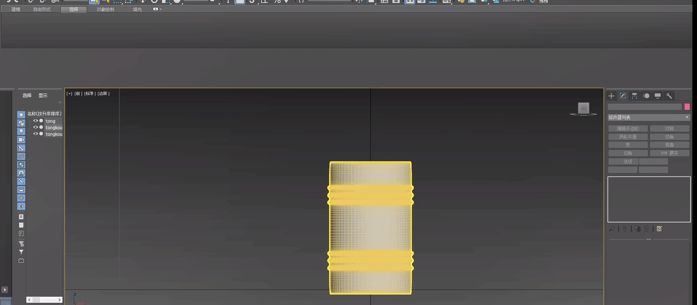Toggle the Display Cameras filter icon
This screenshot has width=697, height=305.
[x=21, y=140]
